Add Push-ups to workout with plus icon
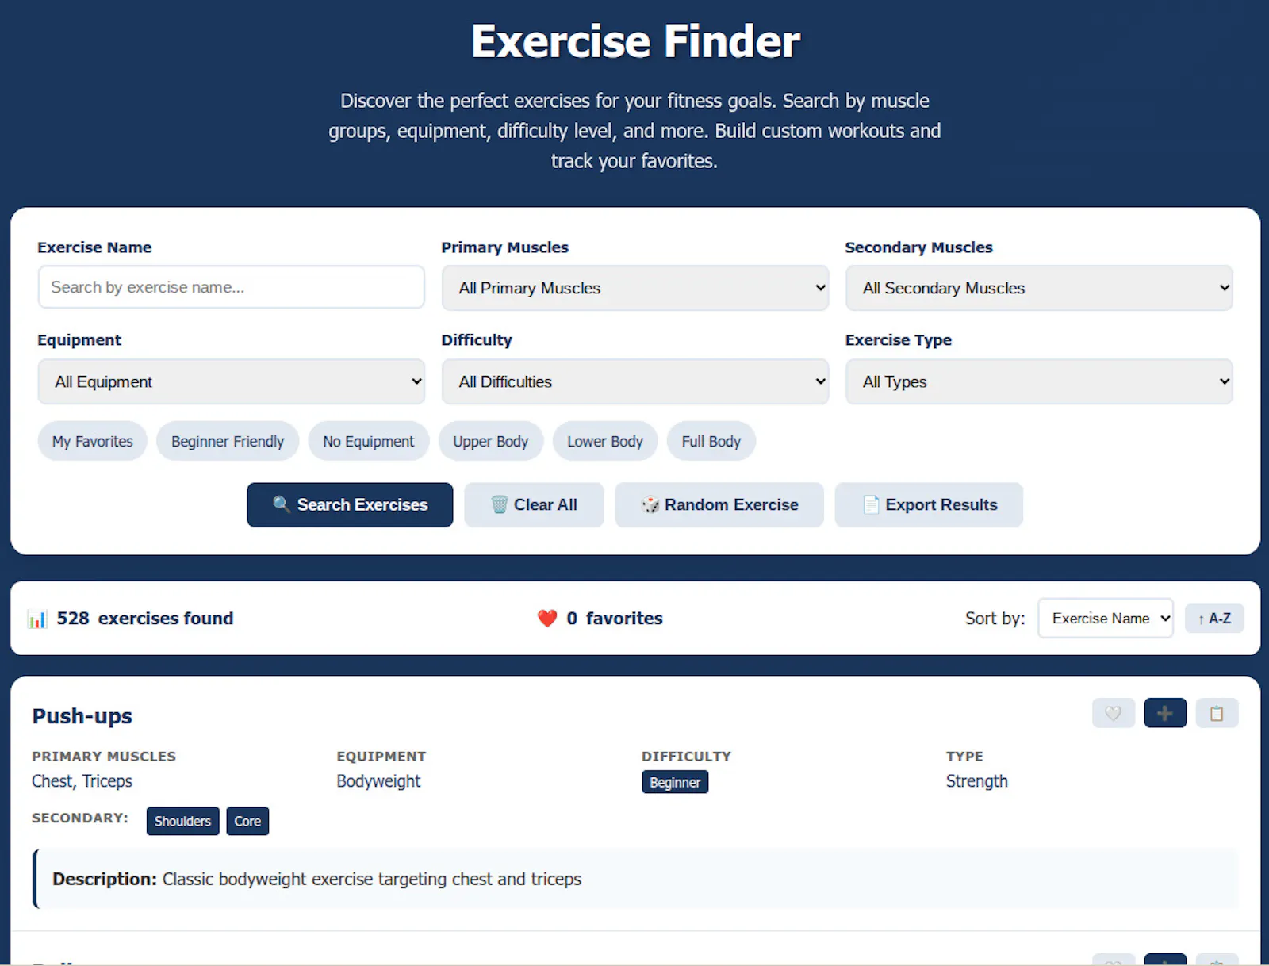1269x966 pixels. point(1165,713)
